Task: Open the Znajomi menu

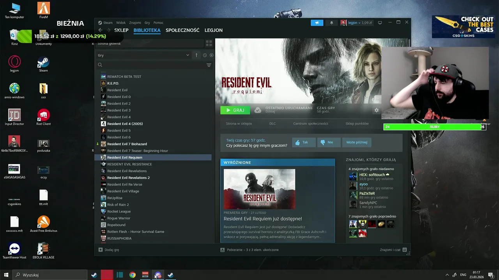Action: (x=135, y=23)
